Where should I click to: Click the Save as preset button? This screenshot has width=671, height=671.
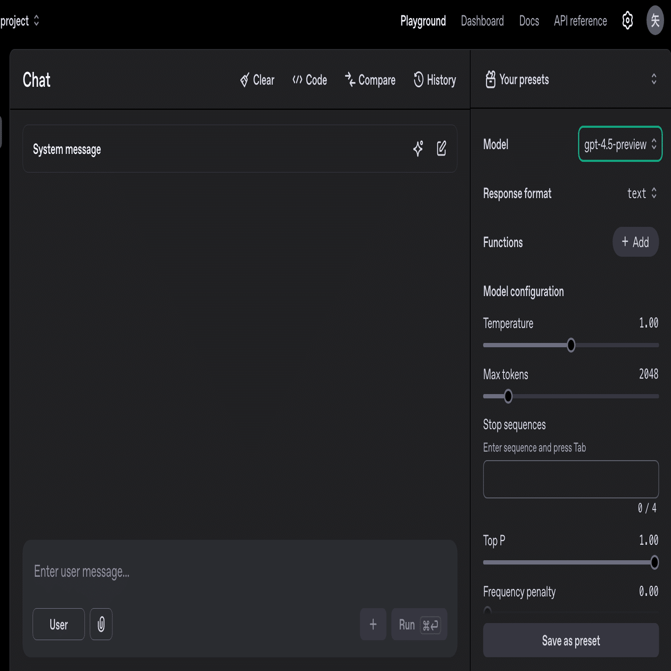tap(570, 641)
